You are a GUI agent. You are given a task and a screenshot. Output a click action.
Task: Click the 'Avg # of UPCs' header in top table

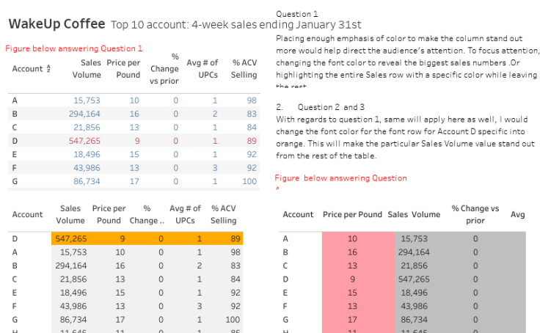[202, 68]
